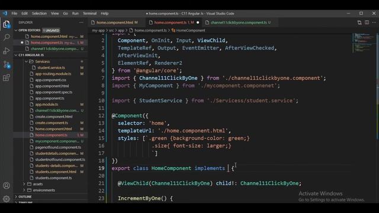Open the Terminal menu

click(x=89, y=13)
